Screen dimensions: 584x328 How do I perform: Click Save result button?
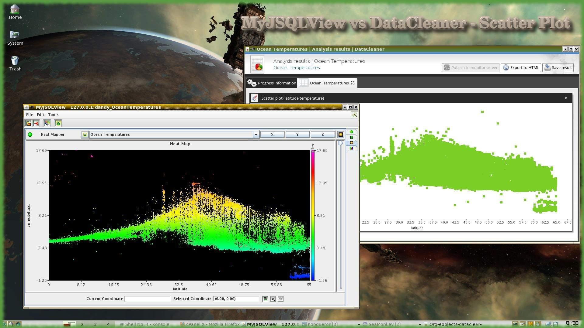558,68
